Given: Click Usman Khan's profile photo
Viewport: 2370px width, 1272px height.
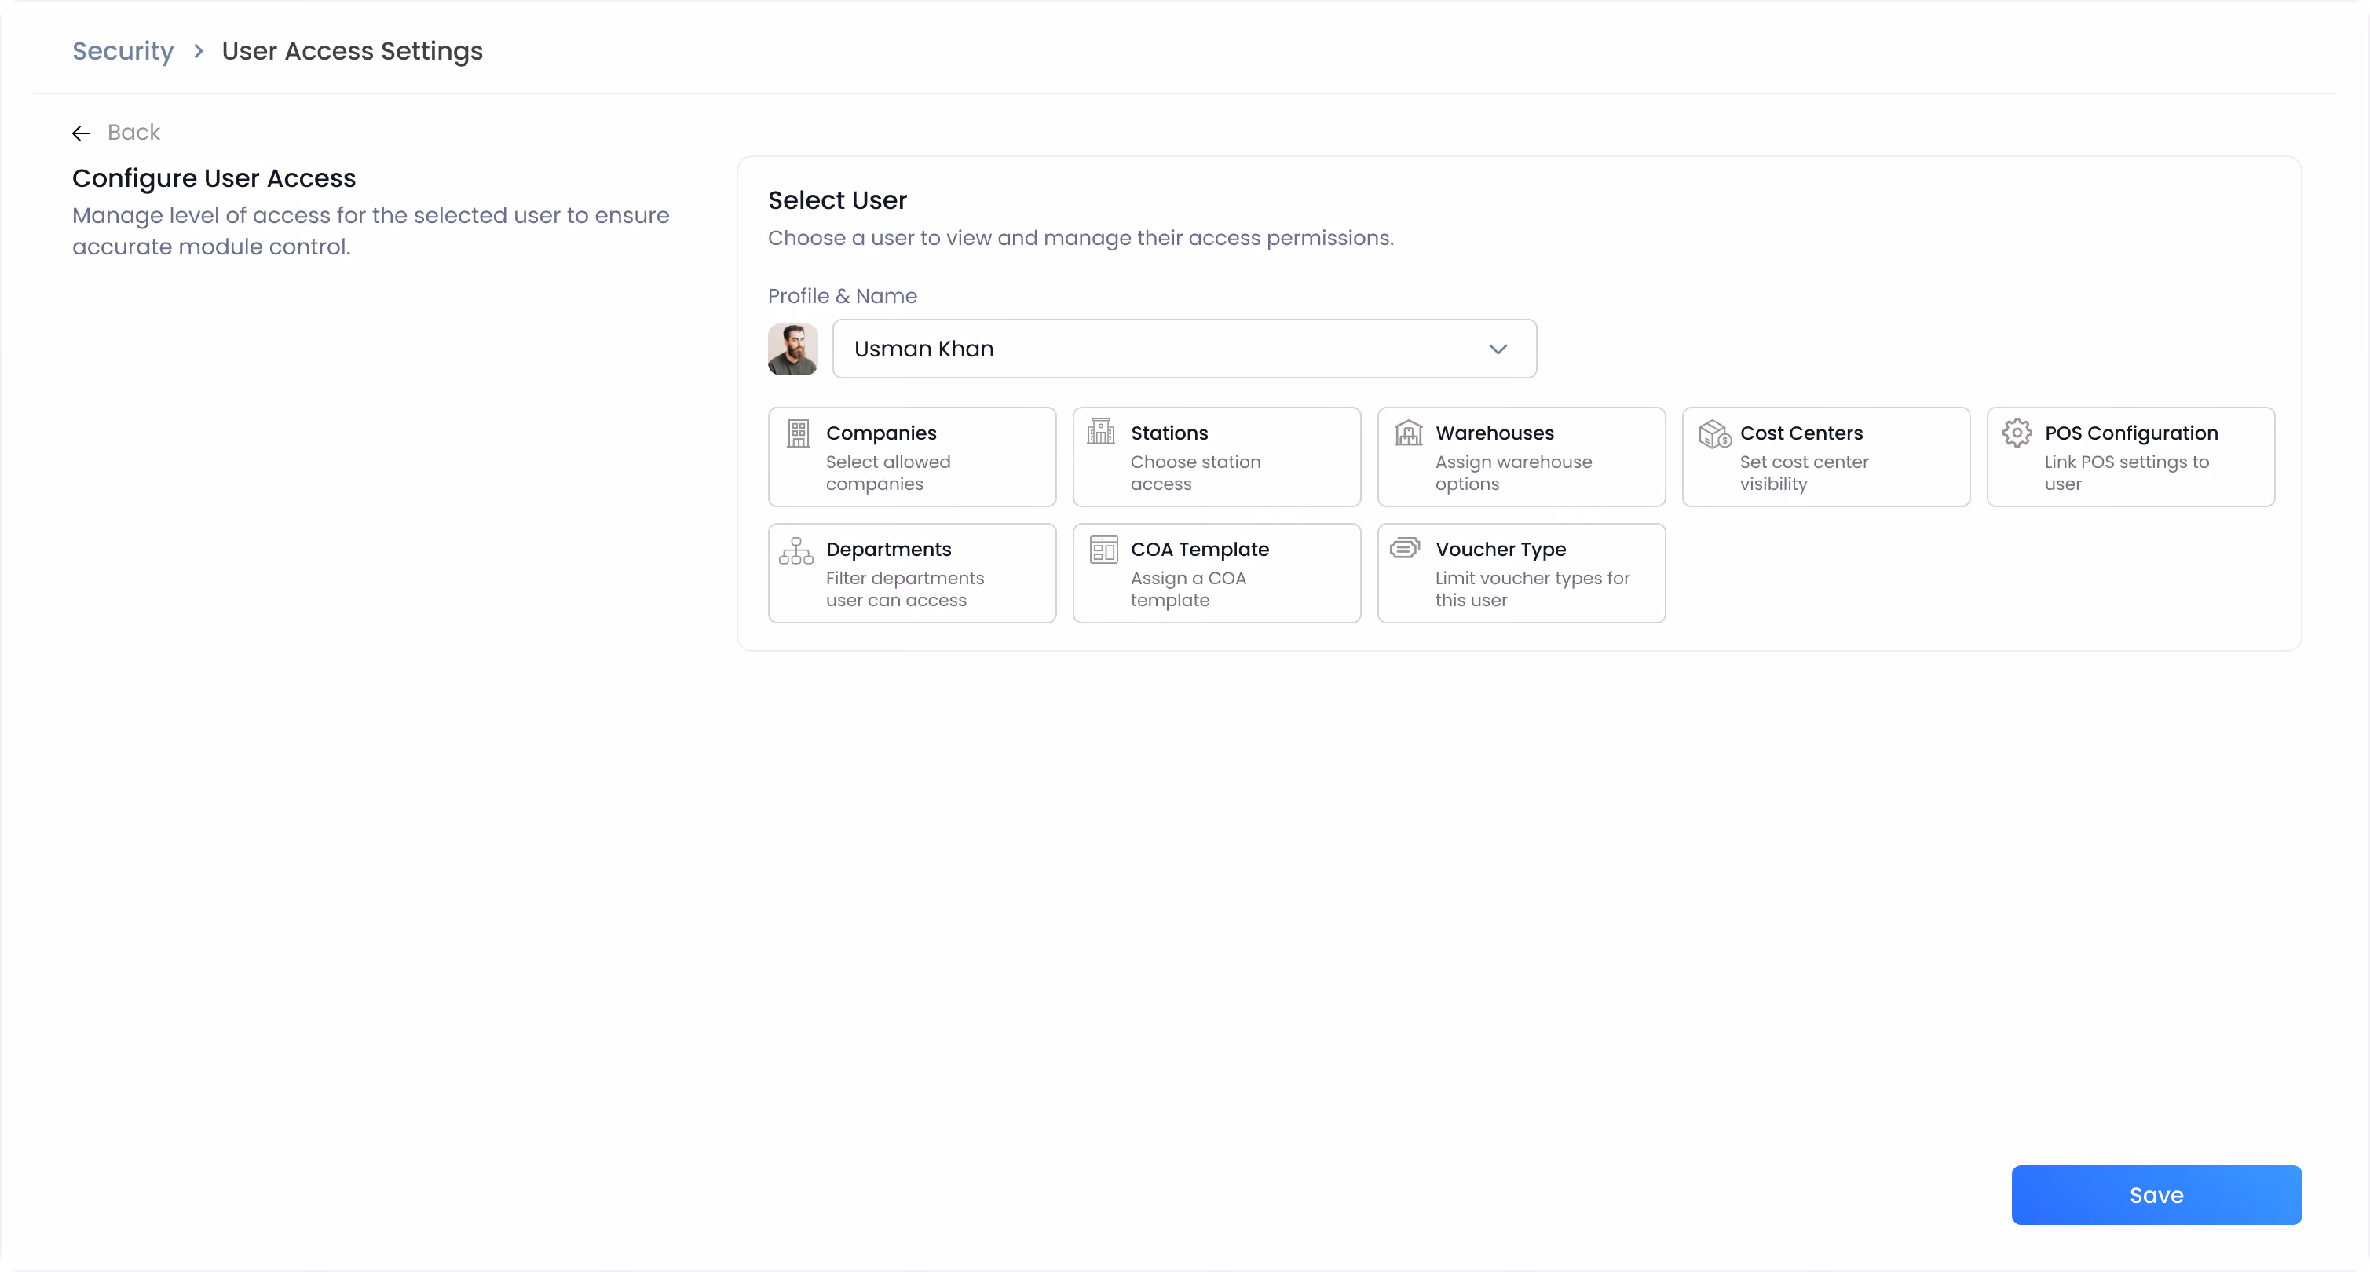Looking at the screenshot, I should (792, 349).
